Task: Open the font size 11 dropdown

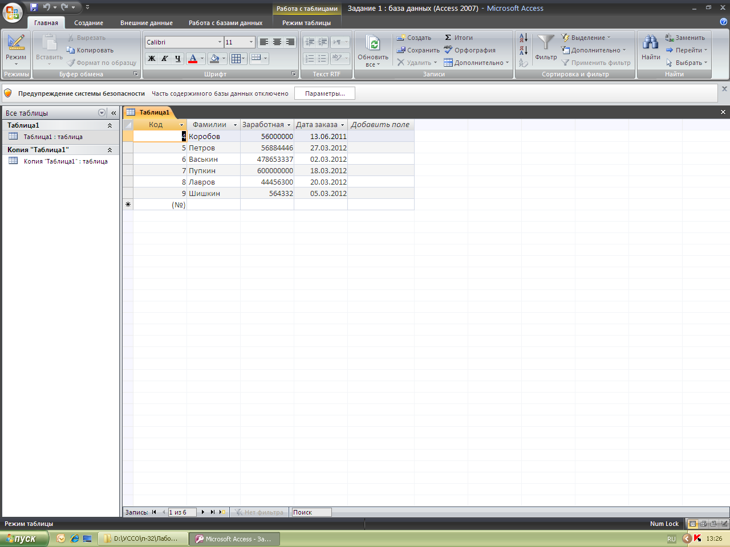Action: [251, 42]
